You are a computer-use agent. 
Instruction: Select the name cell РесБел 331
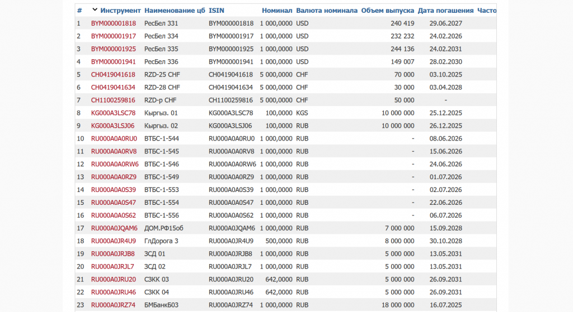pos(161,23)
